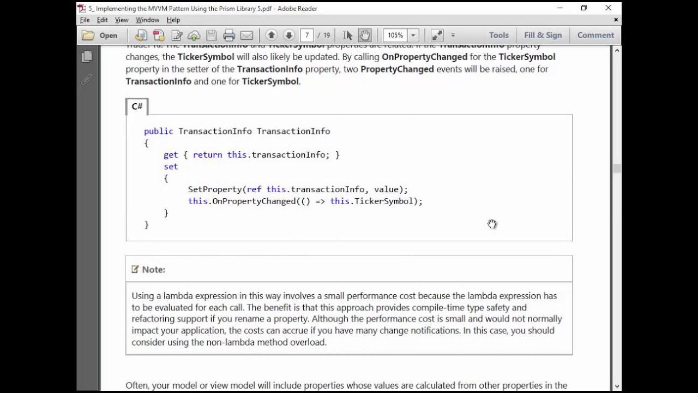Open the Edit menu

pyautogui.click(x=102, y=20)
